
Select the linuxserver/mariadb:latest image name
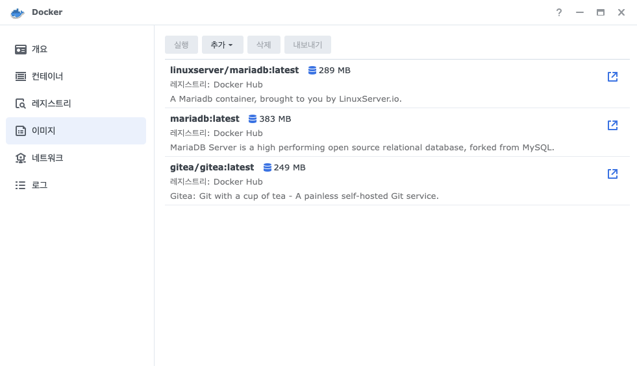tap(234, 70)
